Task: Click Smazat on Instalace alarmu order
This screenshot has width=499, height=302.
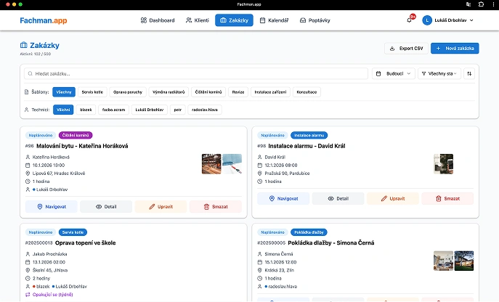Action: tap(448, 198)
